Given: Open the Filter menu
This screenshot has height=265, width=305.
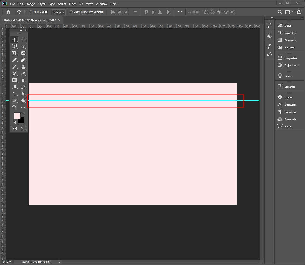Looking at the screenshot, I should (73, 4).
